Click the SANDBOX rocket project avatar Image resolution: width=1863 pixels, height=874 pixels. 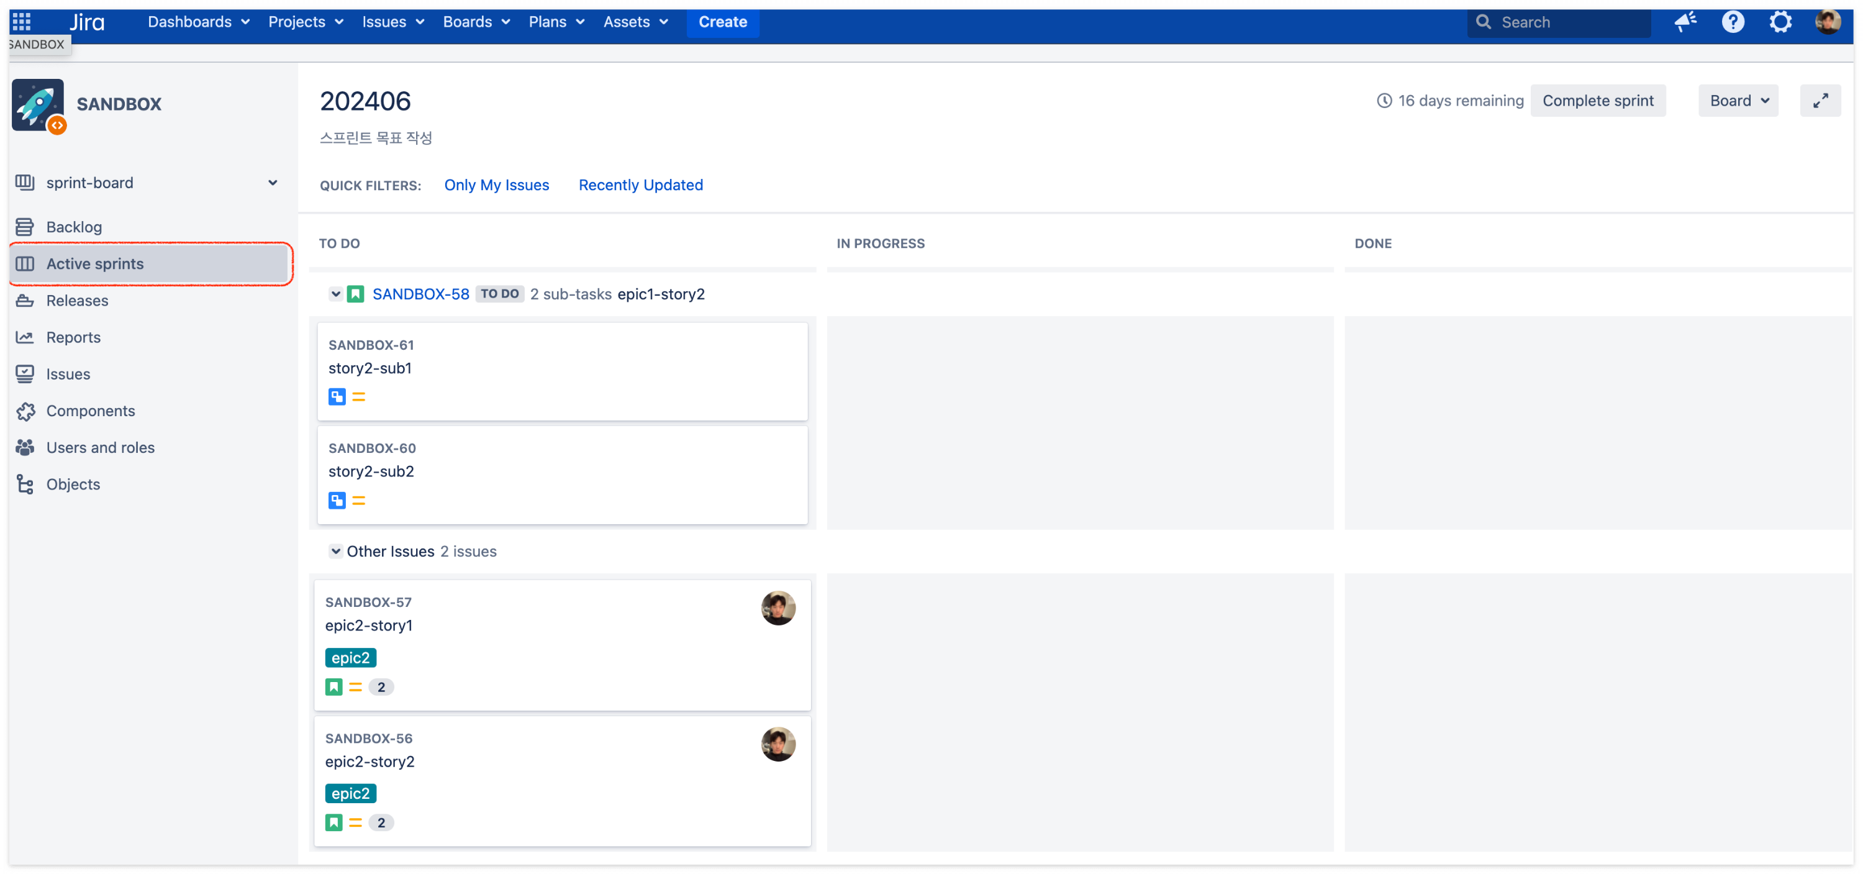[38, 105]
